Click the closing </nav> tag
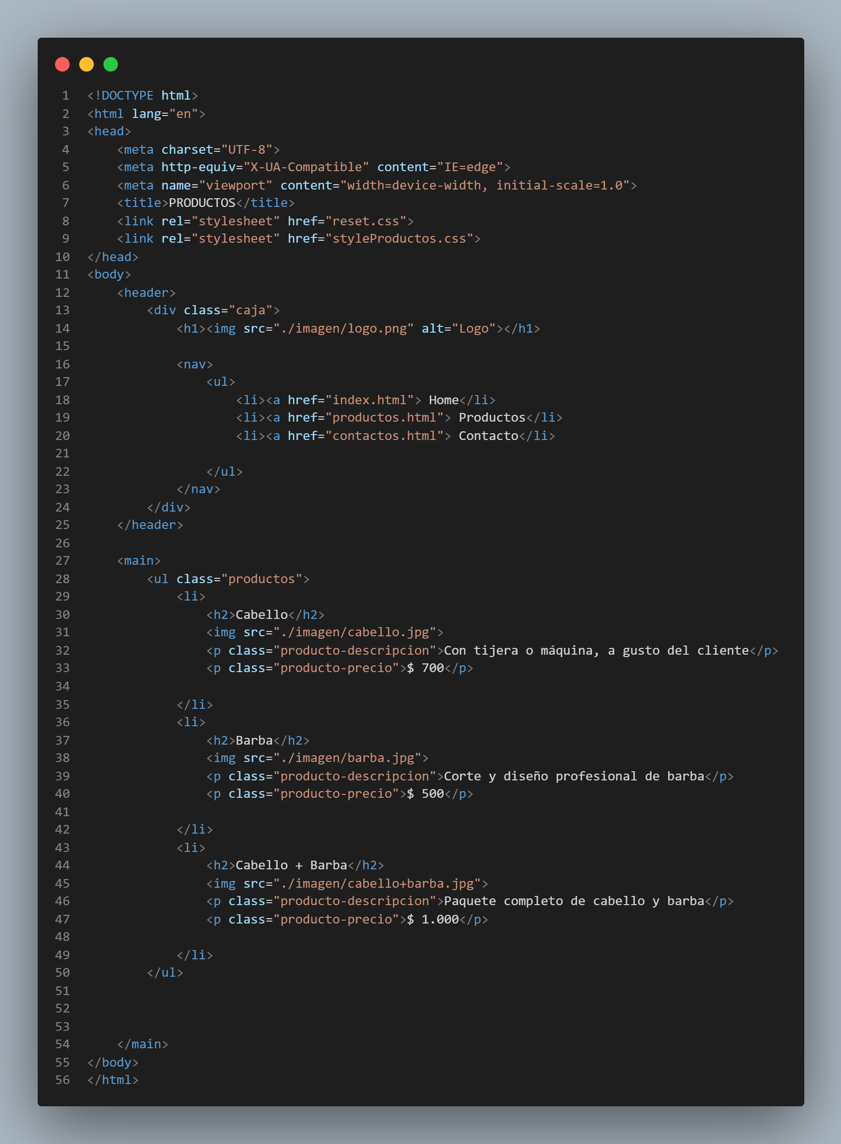 [199, 489]
